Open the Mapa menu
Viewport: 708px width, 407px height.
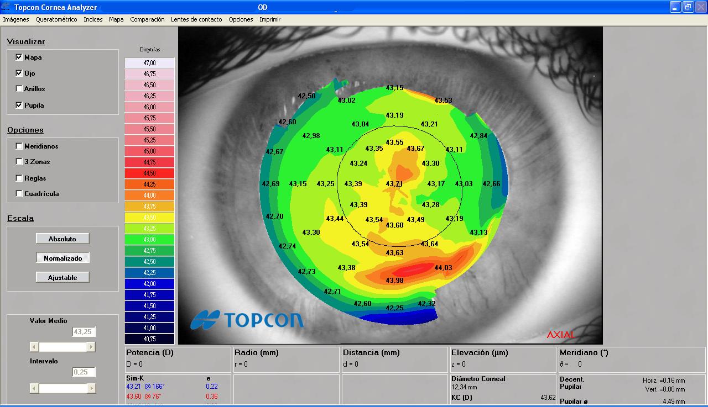[x=116, y=19]
